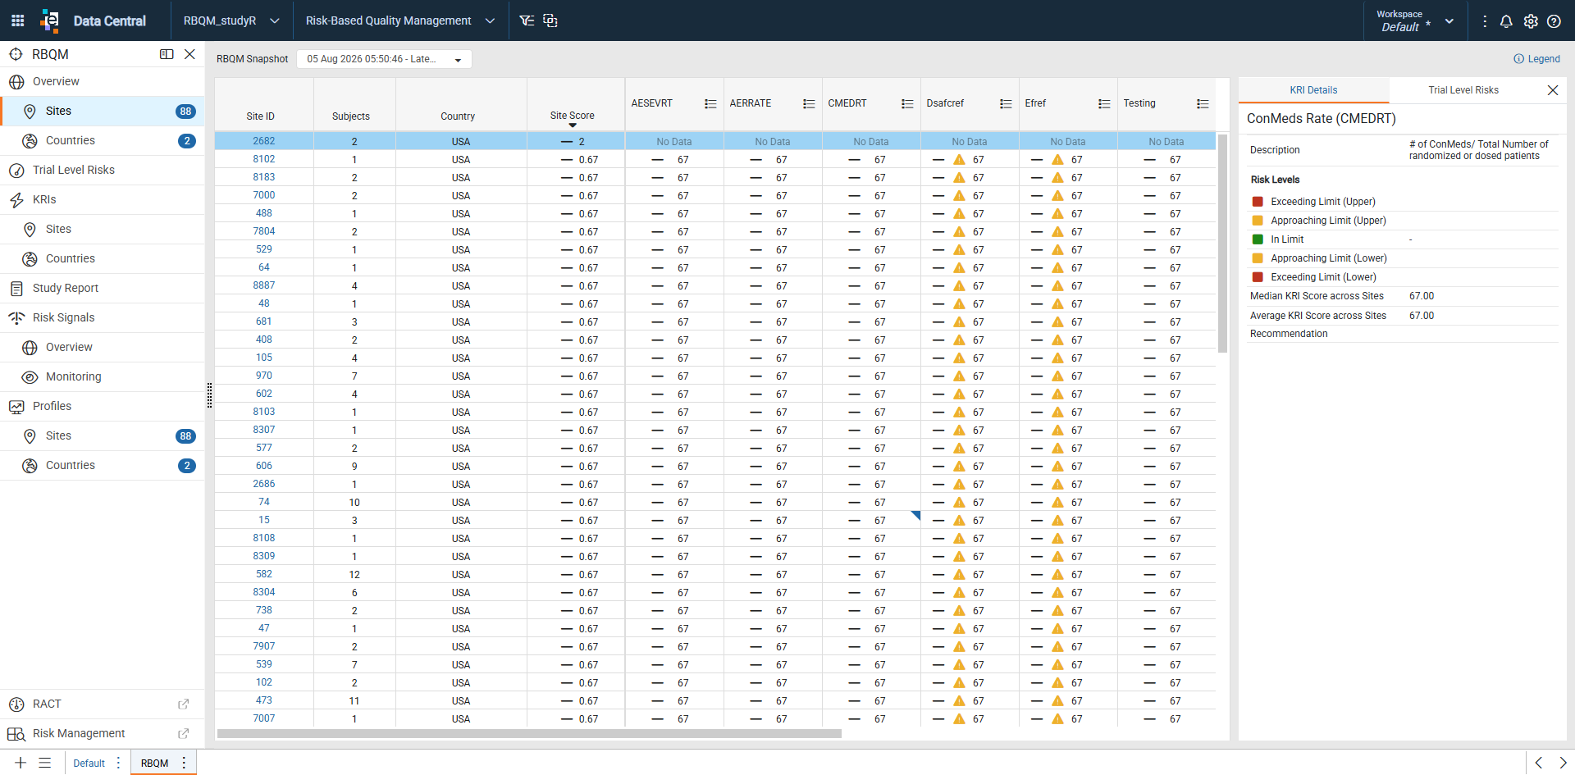Open the Testing column list menu icon
This screenshot has width=1575, height=775.
[x=1203, y=104]
